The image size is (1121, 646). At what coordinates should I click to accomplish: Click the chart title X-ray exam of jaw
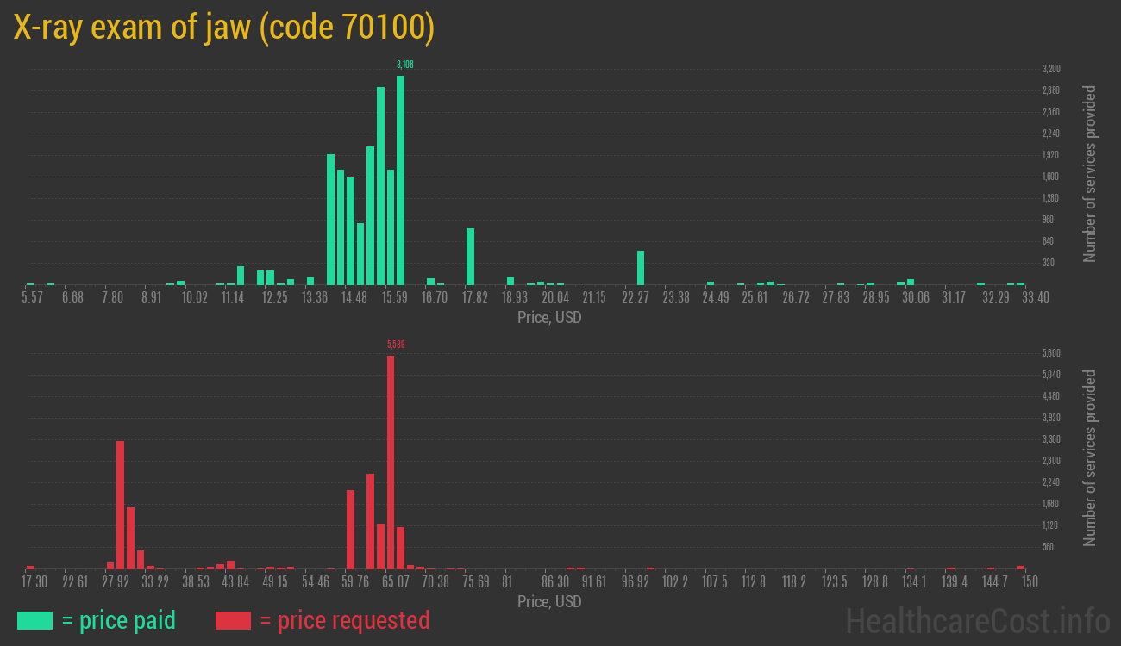[x=224, y=28]
